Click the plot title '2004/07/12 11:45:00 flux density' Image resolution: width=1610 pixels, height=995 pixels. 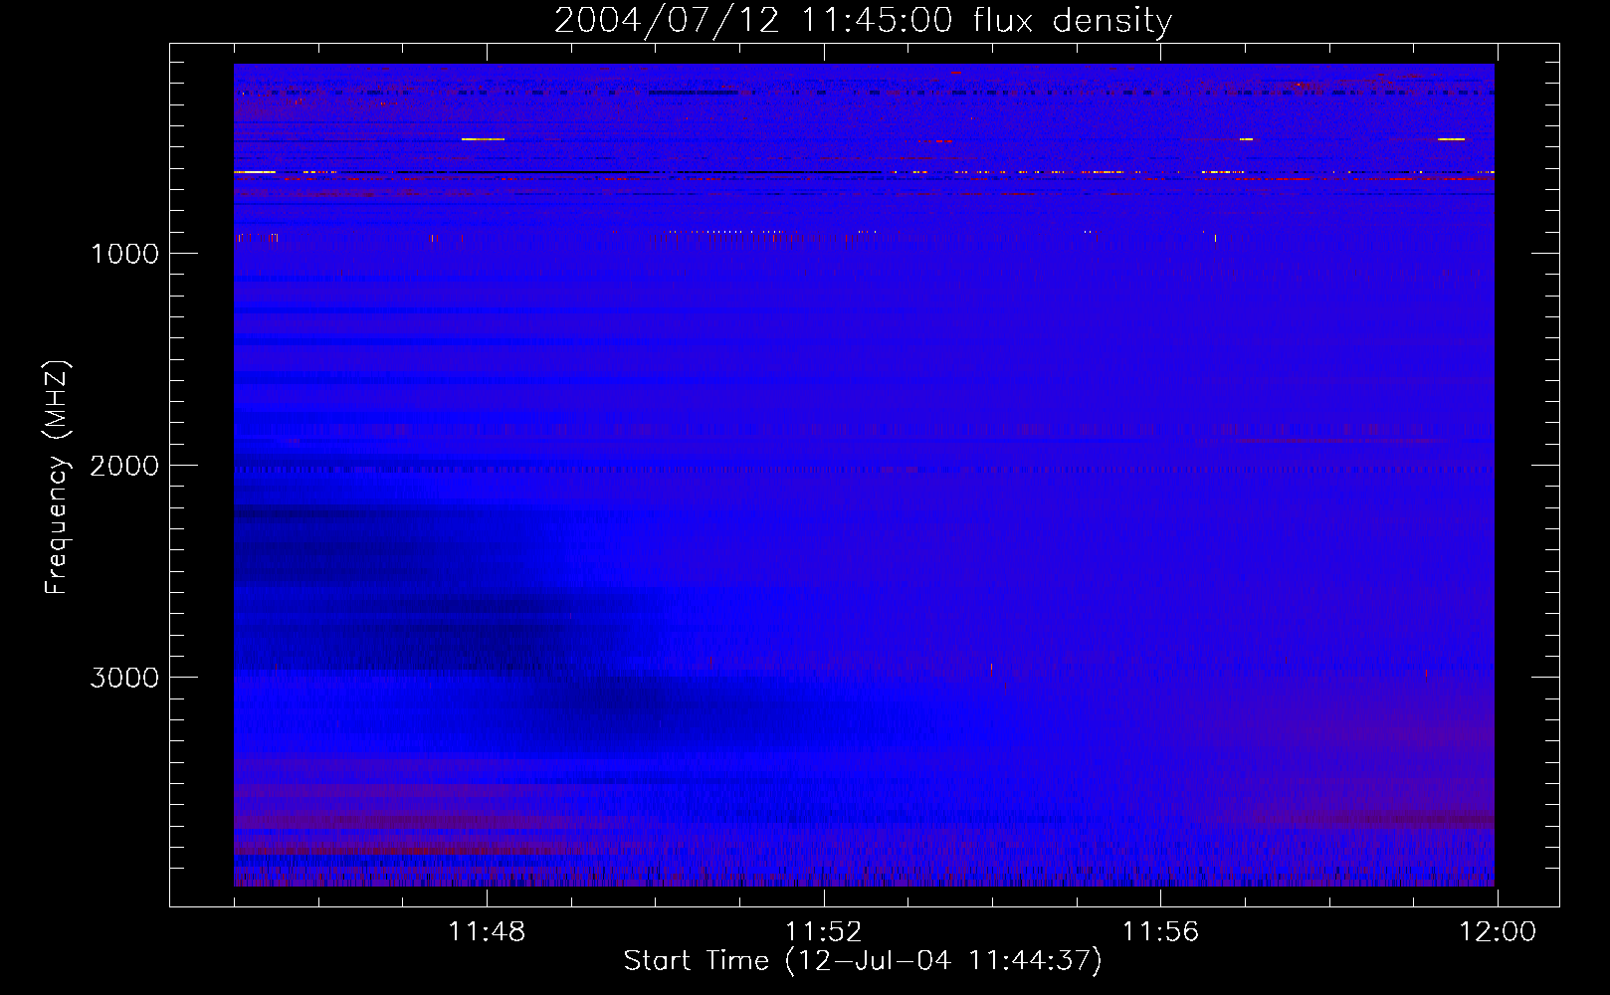tap(863, 21)
